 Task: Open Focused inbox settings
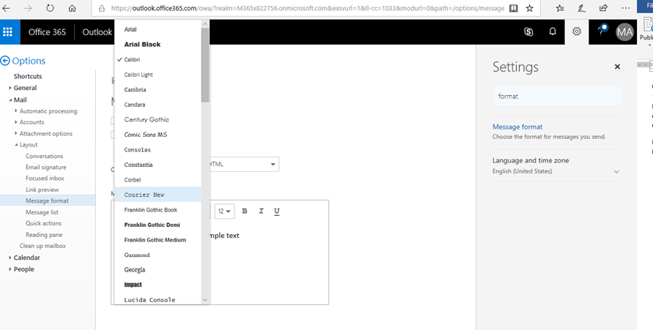(45, 179)
